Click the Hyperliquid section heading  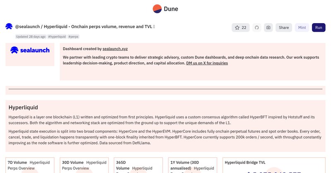23,107
